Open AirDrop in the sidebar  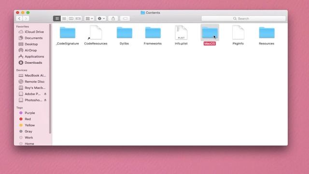click(x=31, y=50)
